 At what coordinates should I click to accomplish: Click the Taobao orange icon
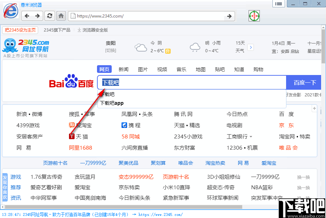tap(71, 125)
